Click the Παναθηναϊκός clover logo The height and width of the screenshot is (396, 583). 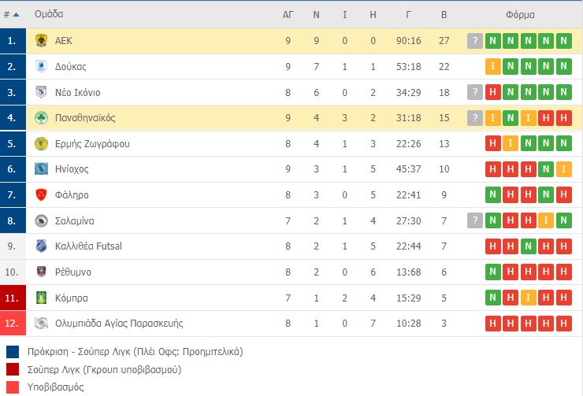[x=42, y=118]
